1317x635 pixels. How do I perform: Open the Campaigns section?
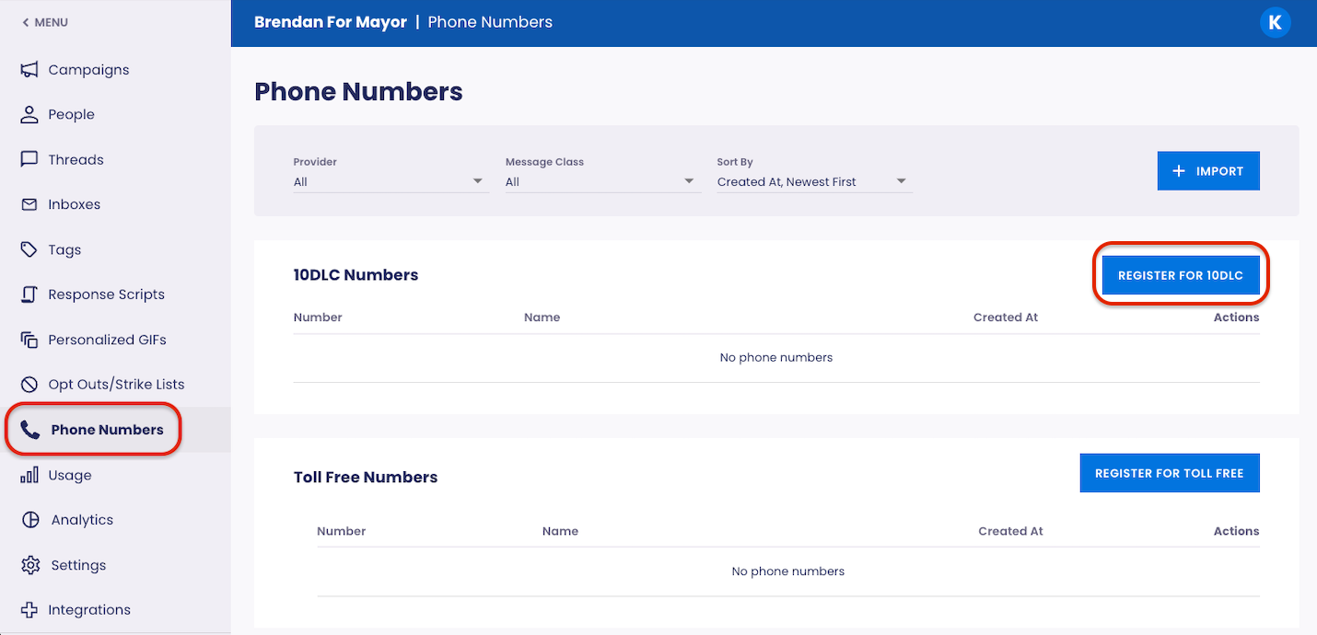click(30, 69)
